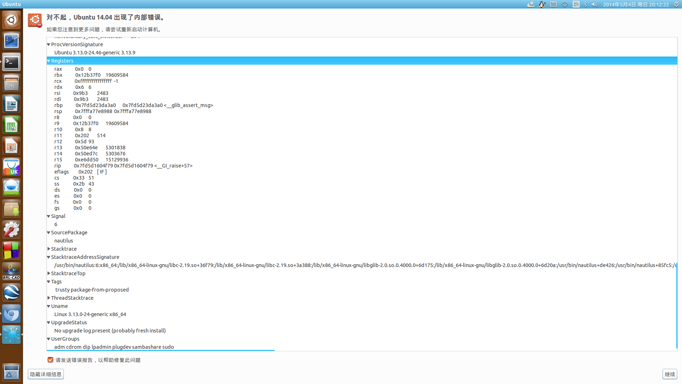Screen dimensions: 682x384
Task: Click the penguin QQ tray icon
Action: (x=542, y=4)
